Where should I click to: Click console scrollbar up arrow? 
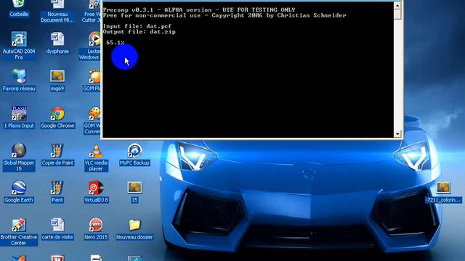pos(397,5)
